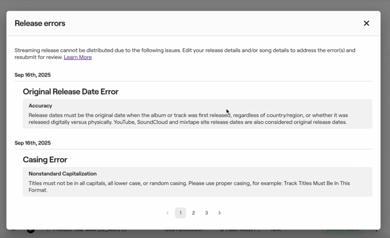Viewport: 390px width, 238px height.
Task: Go to the previous page arrow
Action: click(x=167, y=213)
